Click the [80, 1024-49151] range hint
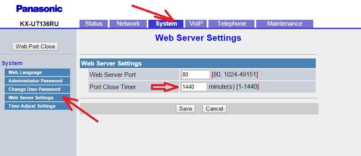 [x=235, y=75]
